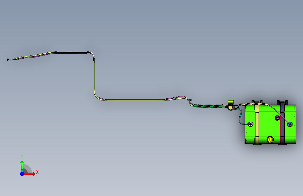
Task: Select the far left end of the pipe
Action: pyautogui.click(x=8, y=60)
